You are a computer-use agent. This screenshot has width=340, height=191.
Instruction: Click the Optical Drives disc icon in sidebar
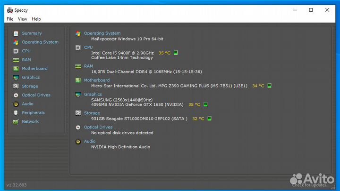click(x=16, y=95)
